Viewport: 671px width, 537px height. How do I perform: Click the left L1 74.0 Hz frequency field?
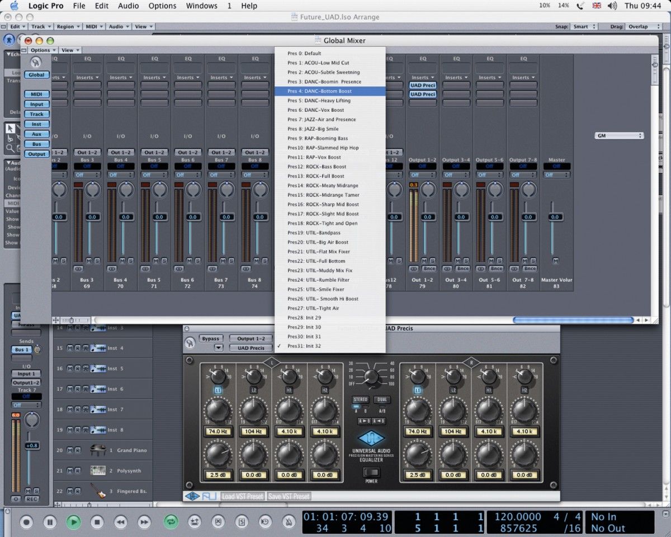pos(217,432)
